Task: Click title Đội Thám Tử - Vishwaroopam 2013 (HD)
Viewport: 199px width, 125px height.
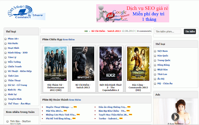Action: tap(55, 88)
